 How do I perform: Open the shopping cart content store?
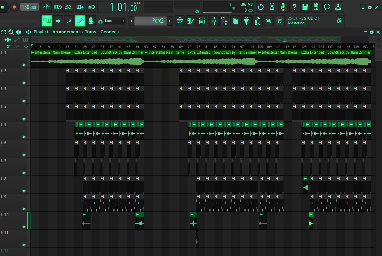click(279, 21)
